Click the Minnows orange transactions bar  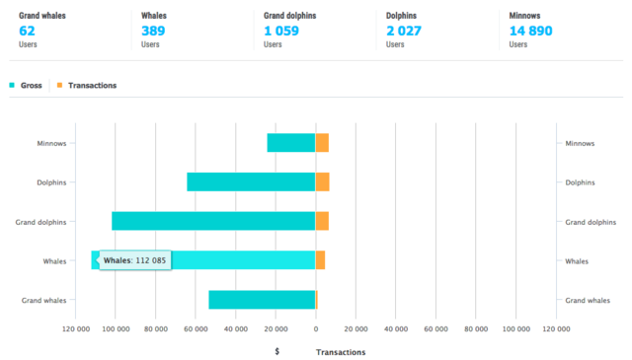pyautogui.click(x=322, y=143)
